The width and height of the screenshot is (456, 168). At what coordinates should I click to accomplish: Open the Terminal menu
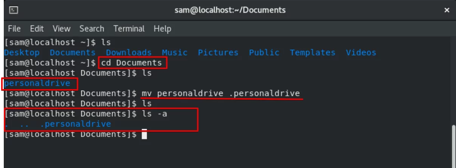click(129, 29)
